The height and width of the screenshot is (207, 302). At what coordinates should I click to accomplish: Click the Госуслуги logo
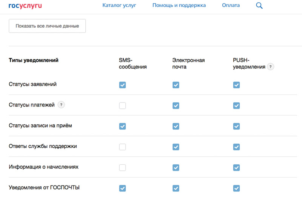point(25,6)
